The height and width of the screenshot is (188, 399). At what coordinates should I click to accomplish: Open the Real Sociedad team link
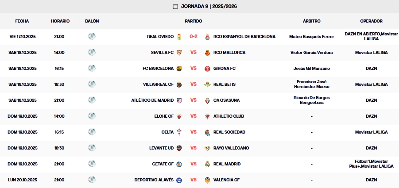[229, 132]
